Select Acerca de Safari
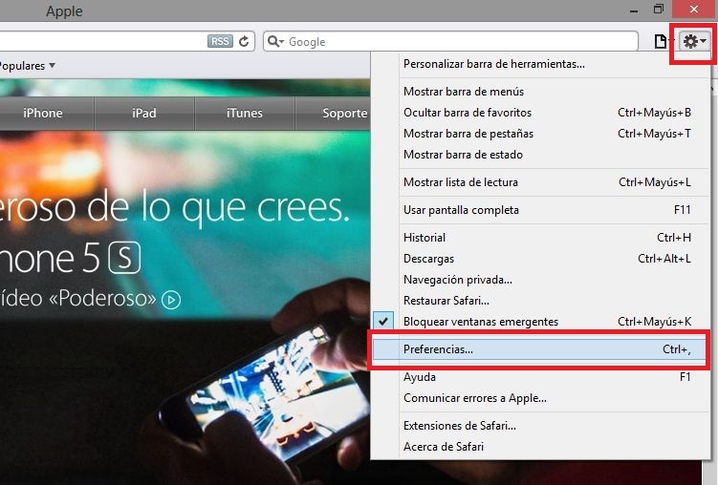Screen dimensions: 718x485 (x=444, y=447)
